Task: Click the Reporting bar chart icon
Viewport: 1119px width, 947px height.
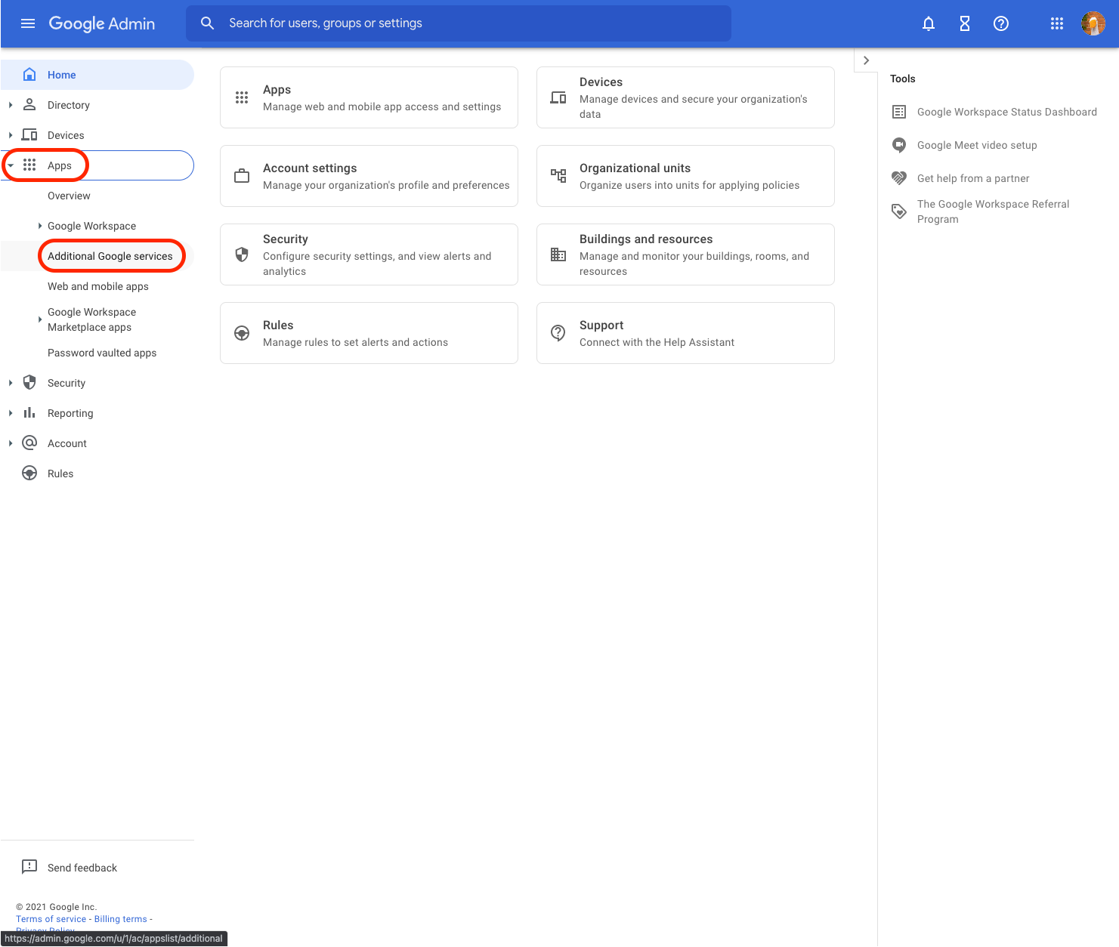Action: tap(29, 412)
